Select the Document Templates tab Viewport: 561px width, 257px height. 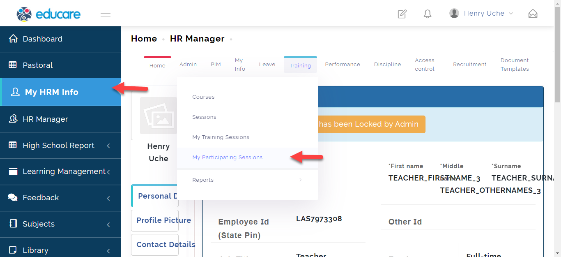coord(515,65)
